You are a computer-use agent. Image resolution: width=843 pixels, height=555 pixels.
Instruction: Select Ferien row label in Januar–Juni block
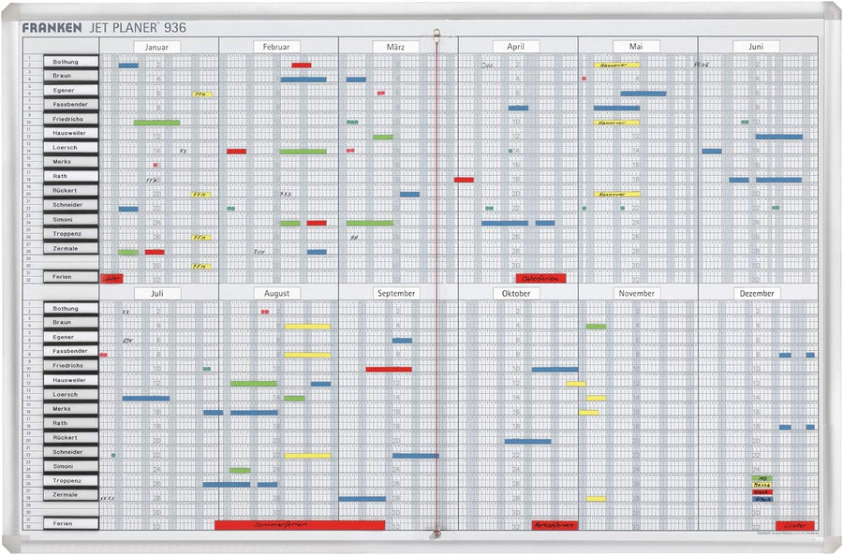[x=71, y=277]
